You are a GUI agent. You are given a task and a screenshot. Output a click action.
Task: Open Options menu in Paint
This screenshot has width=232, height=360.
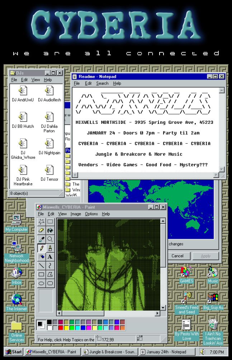point(91,214)
